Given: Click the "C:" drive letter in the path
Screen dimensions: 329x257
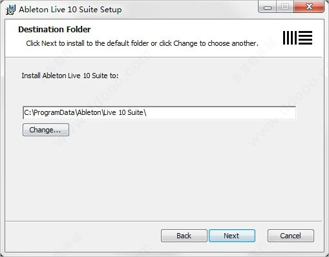Looking at the screenshot, I should (28, 112).
